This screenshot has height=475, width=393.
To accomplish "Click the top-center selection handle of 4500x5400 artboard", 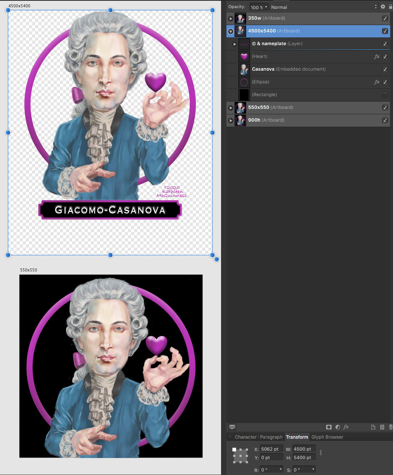I will [x=110, y=10].
